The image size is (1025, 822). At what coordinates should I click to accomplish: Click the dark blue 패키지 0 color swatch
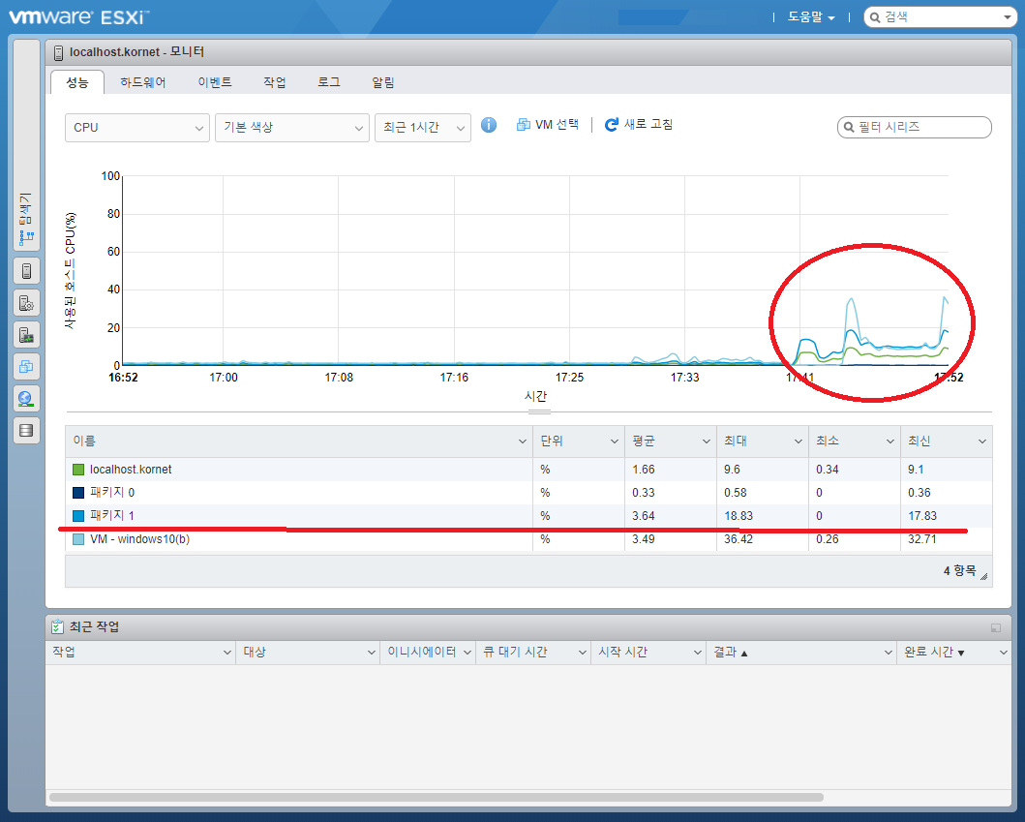coord(78,493)
